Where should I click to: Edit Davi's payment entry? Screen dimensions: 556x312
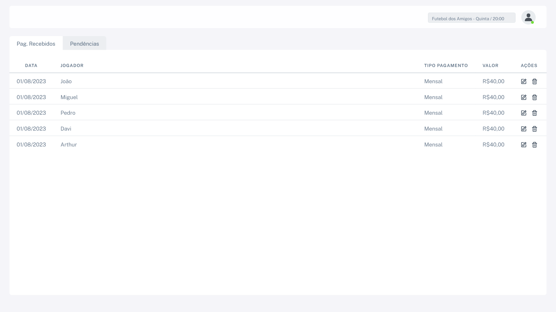click(524, 129)
